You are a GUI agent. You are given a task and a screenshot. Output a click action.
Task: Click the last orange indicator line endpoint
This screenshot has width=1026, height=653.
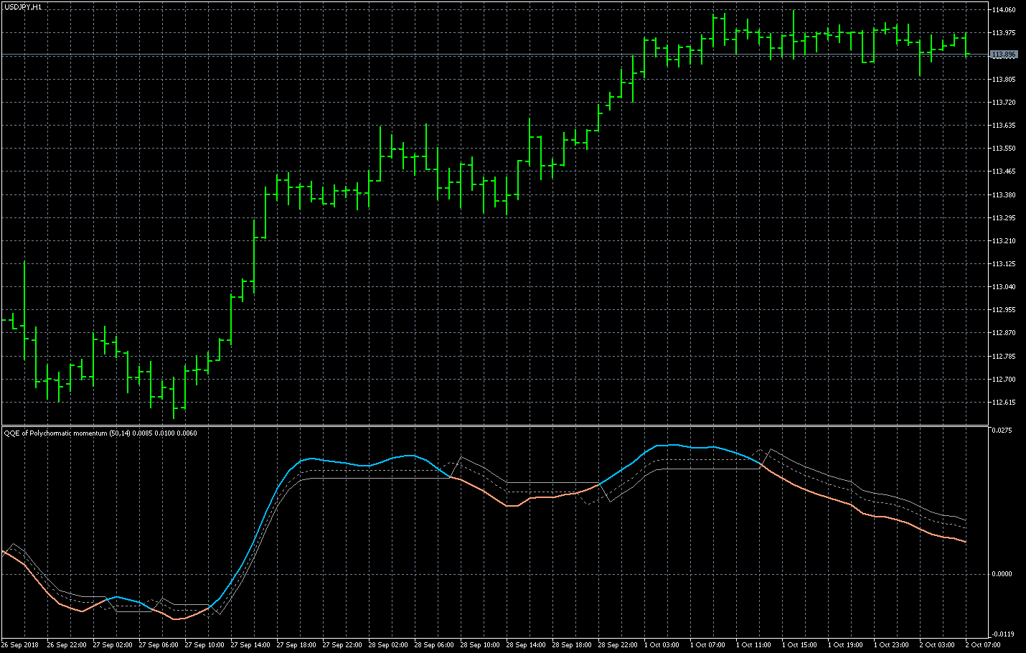[966, 542]
